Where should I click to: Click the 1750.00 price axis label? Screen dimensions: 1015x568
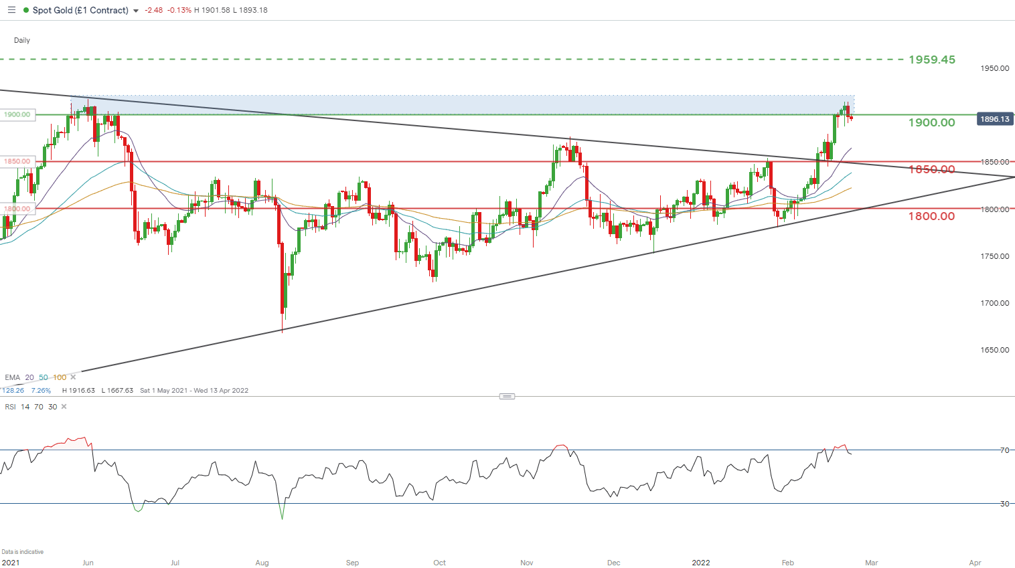click(x=995, y=256)
